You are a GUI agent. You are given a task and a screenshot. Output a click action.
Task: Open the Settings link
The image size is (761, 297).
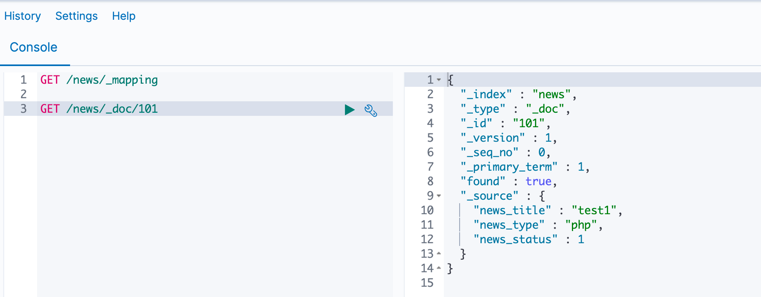coord(76,16)
